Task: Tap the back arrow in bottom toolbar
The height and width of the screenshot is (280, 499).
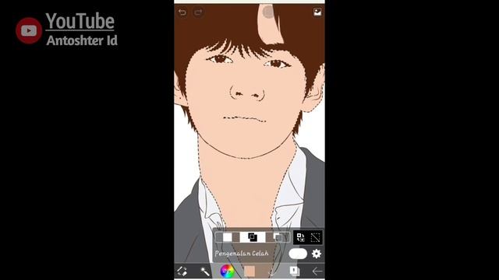Action: [x=317, y=271]
